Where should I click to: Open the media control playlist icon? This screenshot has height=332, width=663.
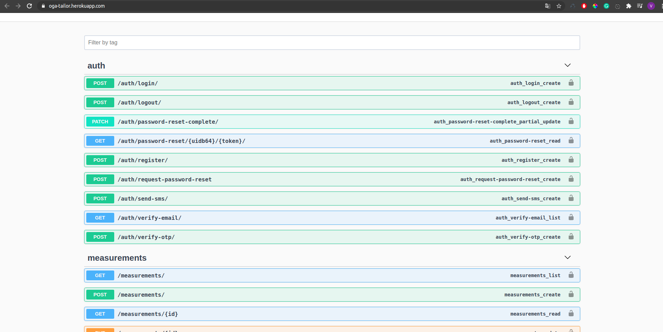tap(640, 6)
